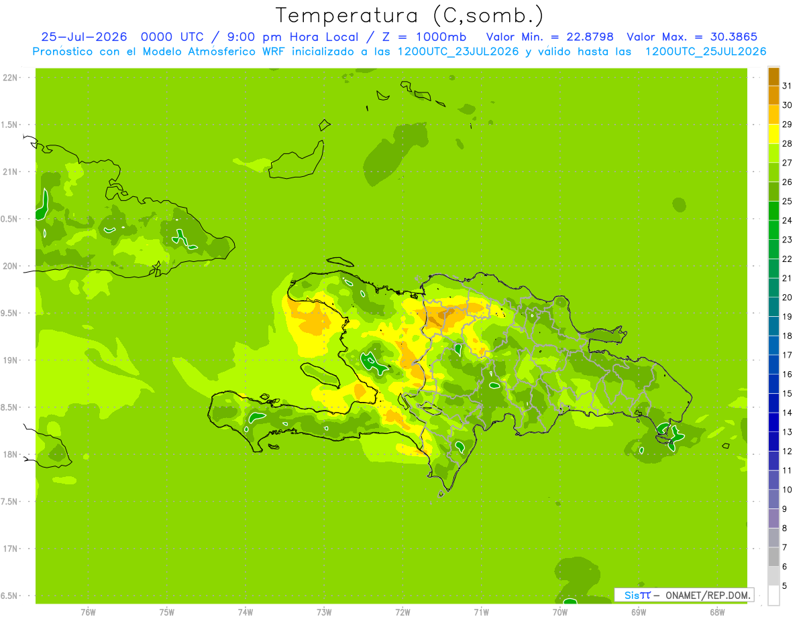The image size is (805, 621).
Task: Click the legend scale value "10"
Action: point(787,490)
